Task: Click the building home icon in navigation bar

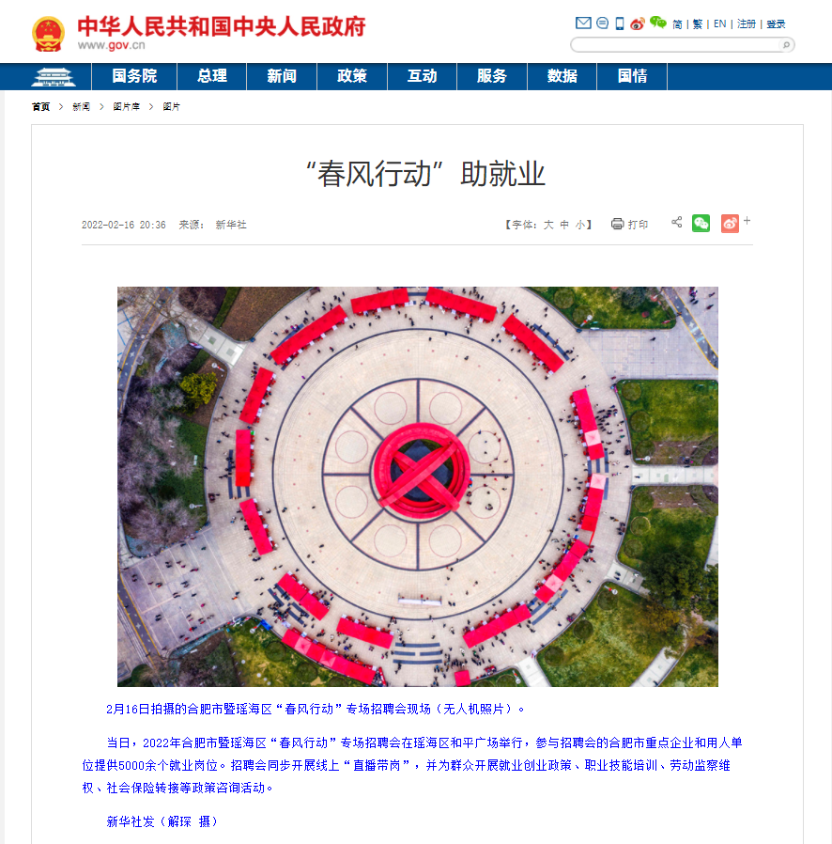Action: [x=54, y=76]
